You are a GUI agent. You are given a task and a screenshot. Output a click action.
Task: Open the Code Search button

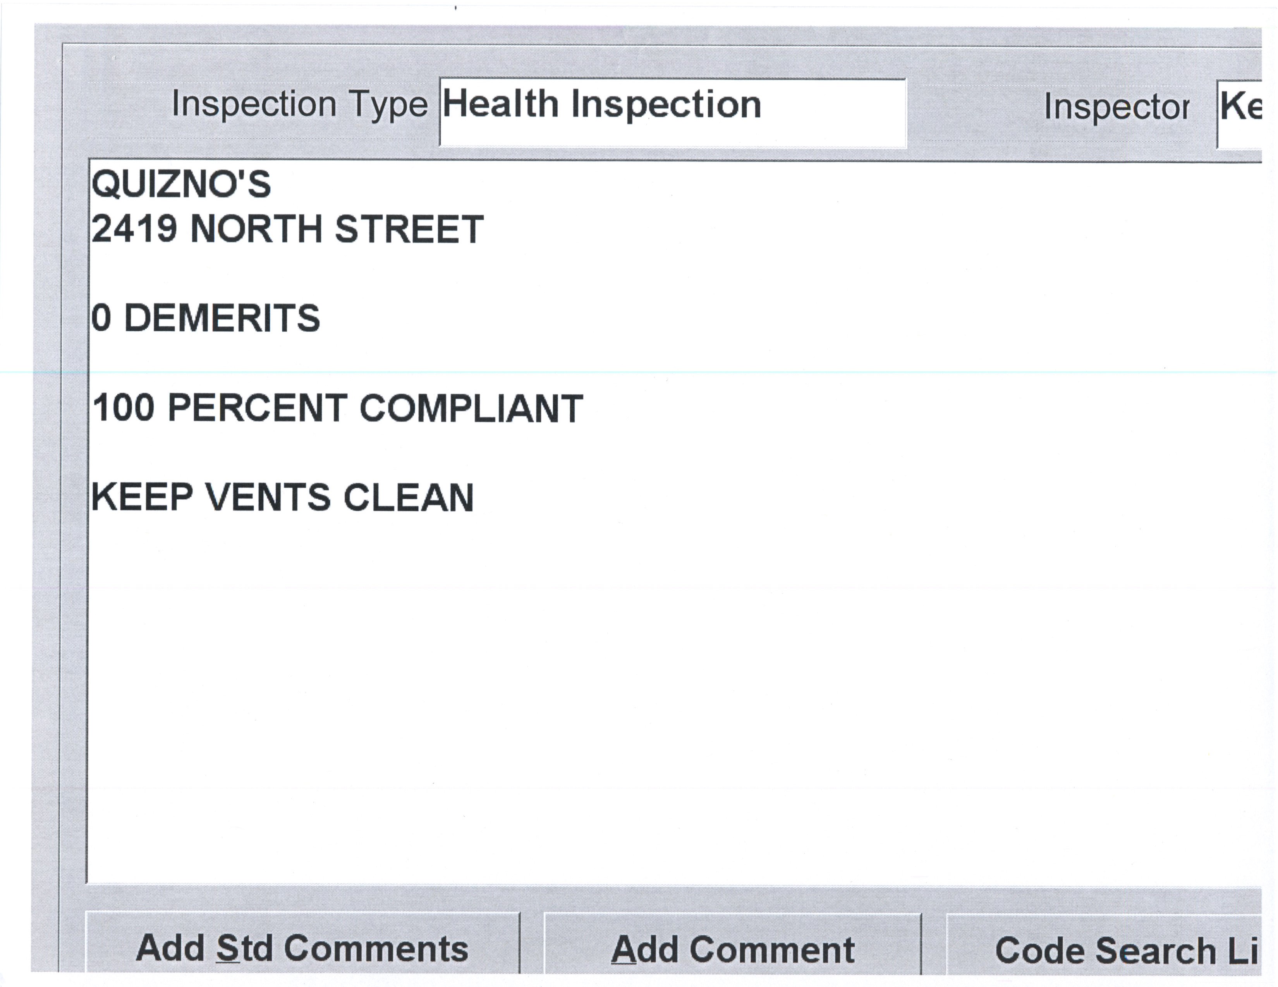point(1112,950)
